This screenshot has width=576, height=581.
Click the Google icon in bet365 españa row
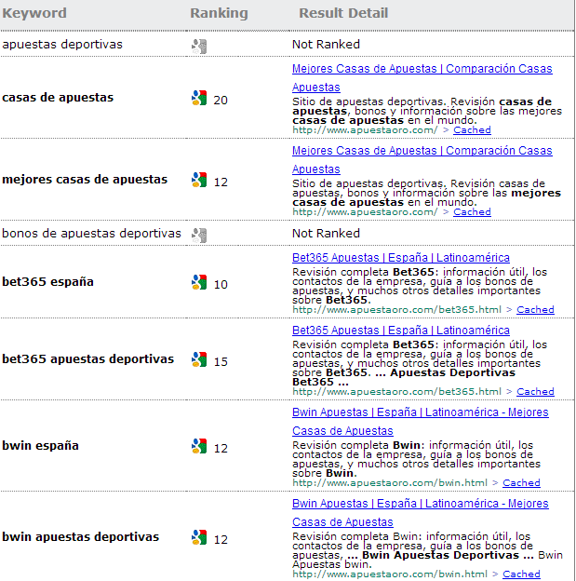tap(199, 282)
